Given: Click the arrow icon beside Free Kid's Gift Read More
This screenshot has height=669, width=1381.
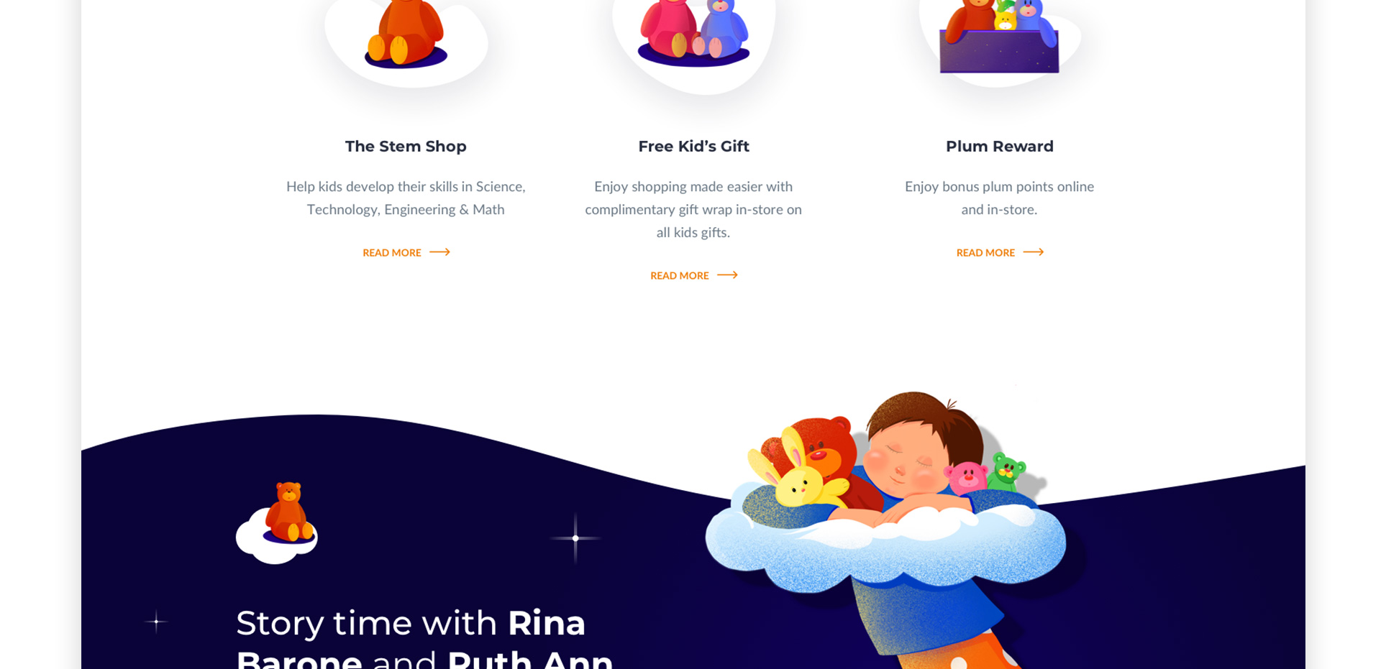Looking at the screenshot, I should click(727, 275).
